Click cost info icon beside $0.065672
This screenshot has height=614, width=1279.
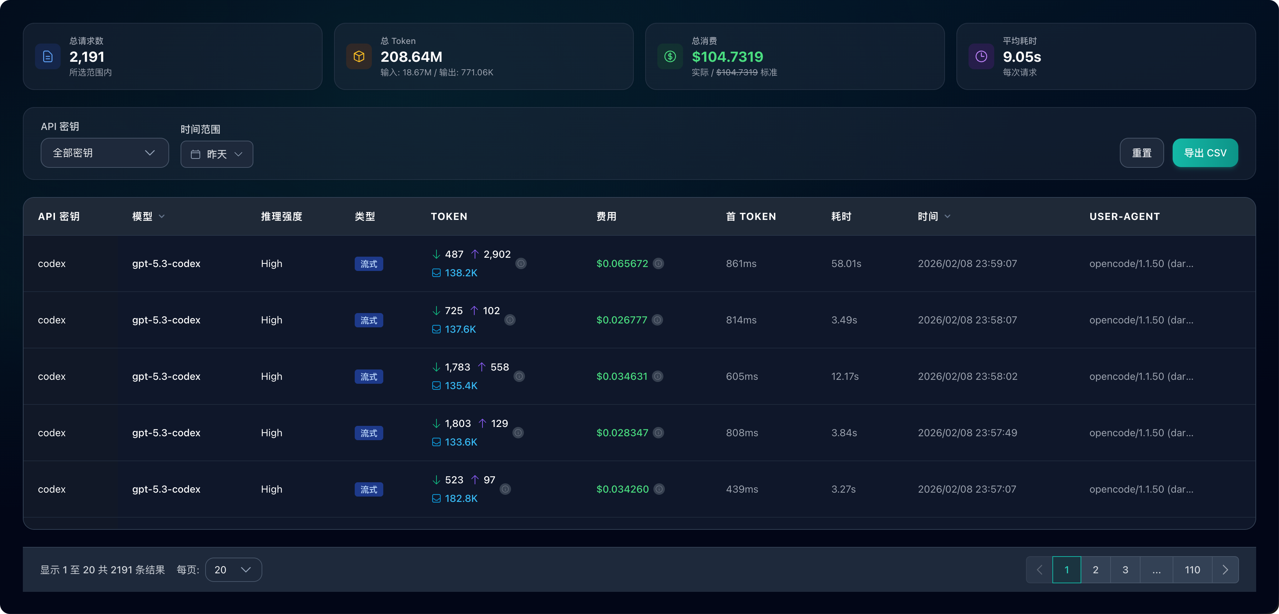pyautogui.click(x=658, y=264)
